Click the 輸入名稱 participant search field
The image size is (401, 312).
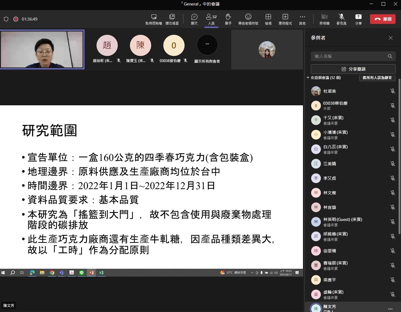349,56
